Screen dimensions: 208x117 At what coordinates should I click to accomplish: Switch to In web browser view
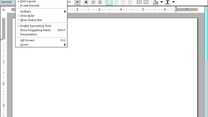[x=41, y=6]
